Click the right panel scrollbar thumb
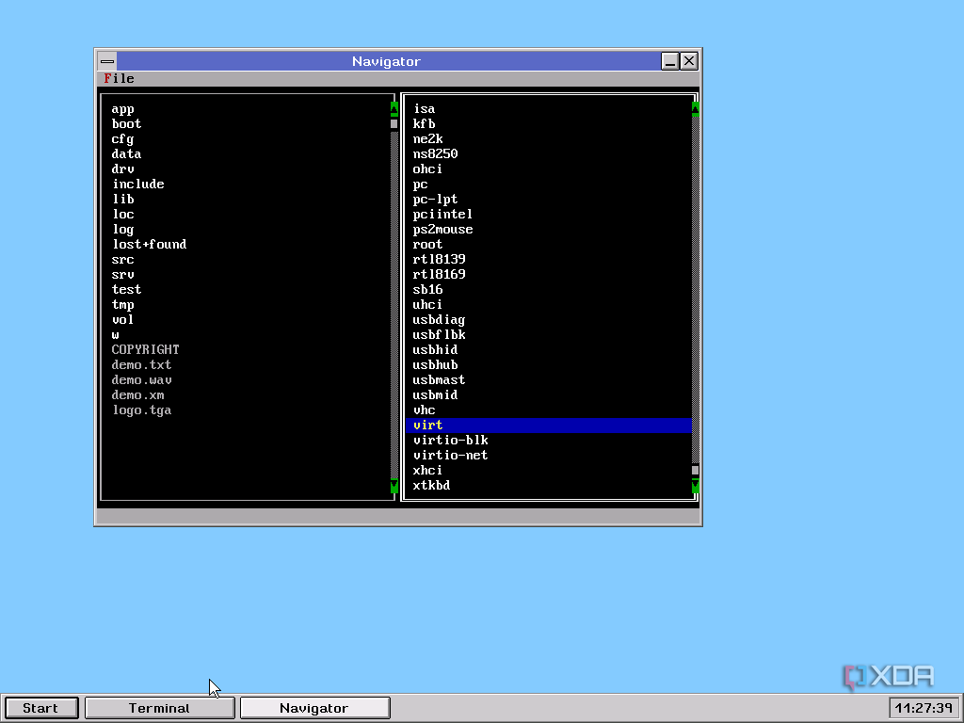Screen dimensions: 964x723 point(696,471)
